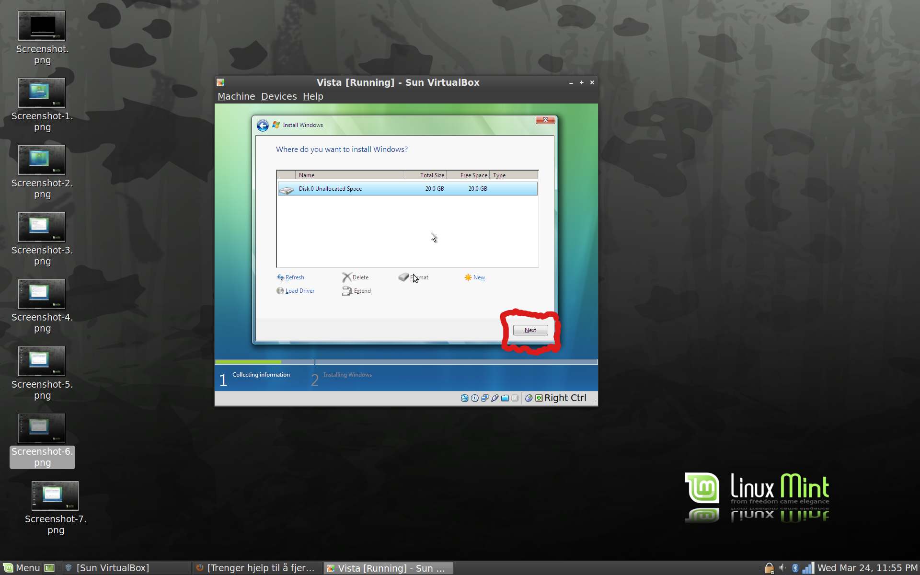Switch to the Trenger hjelp taskbar window

(256, 568)
